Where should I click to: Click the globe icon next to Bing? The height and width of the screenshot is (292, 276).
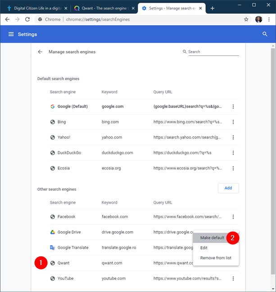[53, 122]
